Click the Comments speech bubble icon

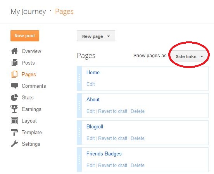[x=14, y=86]
